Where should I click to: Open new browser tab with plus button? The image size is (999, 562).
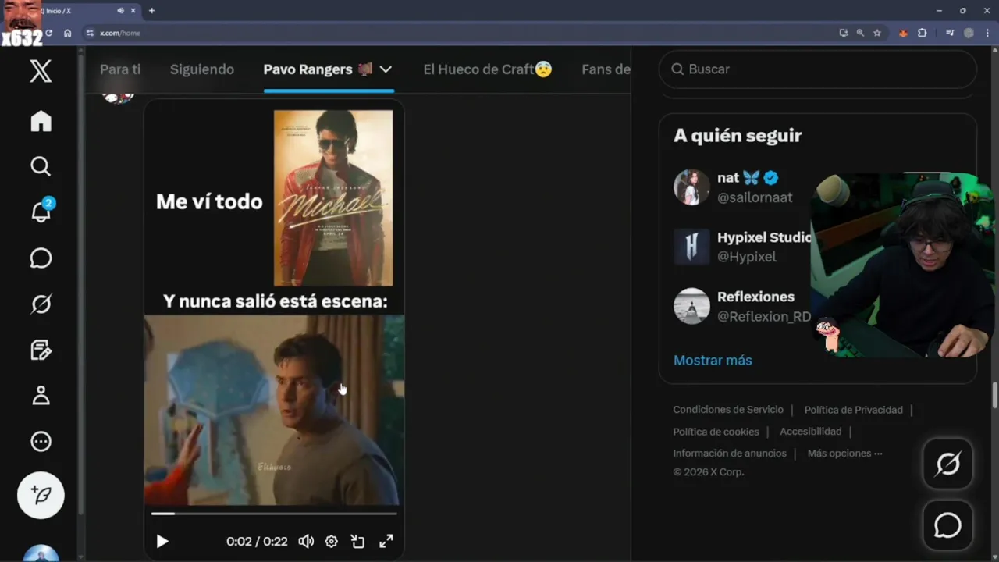151,11
